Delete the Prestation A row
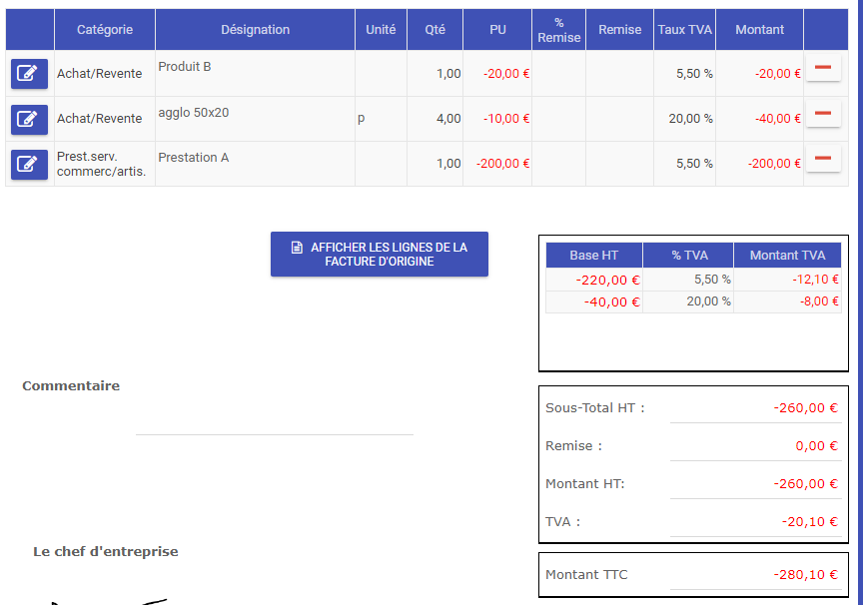This screenshot has height=605, width=863. click(x=823, y=159)
